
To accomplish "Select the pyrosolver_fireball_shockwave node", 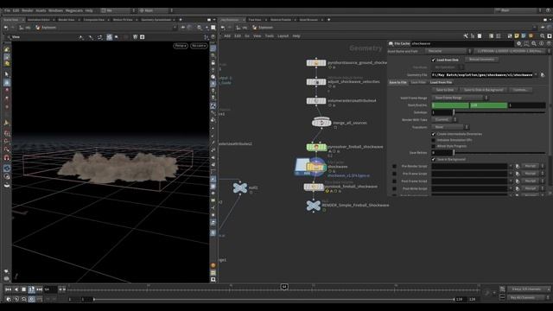I will 316,148.
